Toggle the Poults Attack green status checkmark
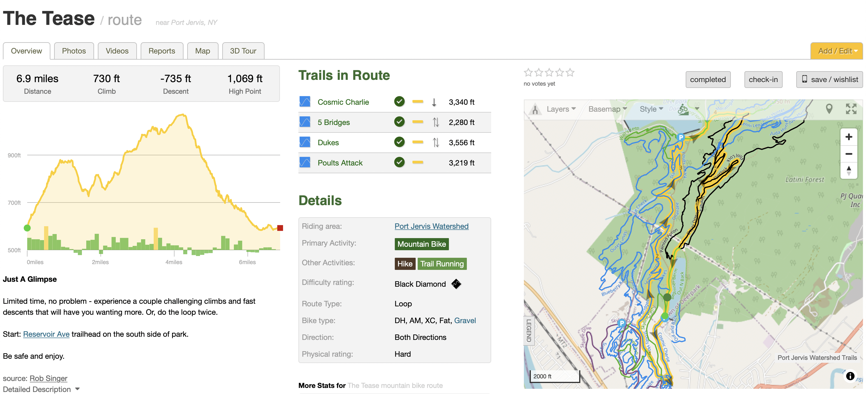 point(399,162)
